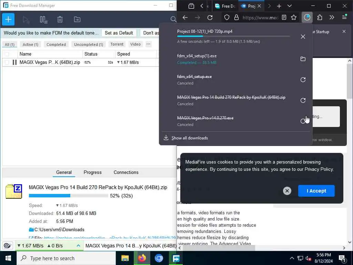This screenshot has width=353, height=265.
Task: Select the Active (1) filter tab
Action: point(30,45)
